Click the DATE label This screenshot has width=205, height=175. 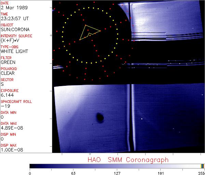pyautogui.click(x=5, y=3)
